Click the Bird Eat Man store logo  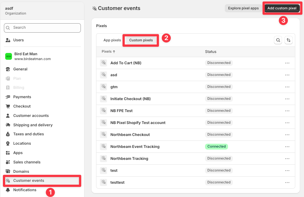click(x=8, y=56)
